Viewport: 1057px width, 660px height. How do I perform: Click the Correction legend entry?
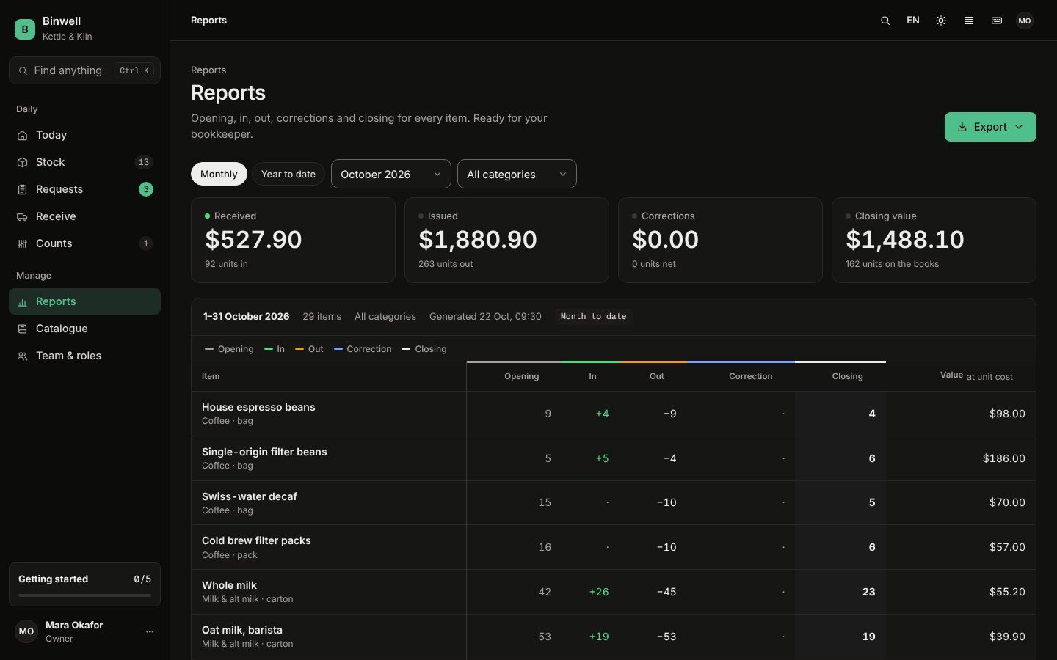(363, 349)
